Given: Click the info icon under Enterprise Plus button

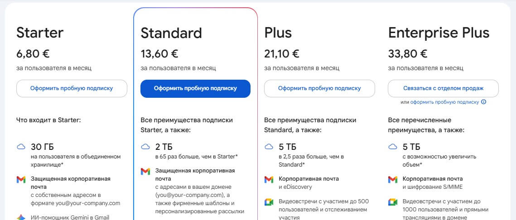Looking at the screenshot, I should [484, 102].
